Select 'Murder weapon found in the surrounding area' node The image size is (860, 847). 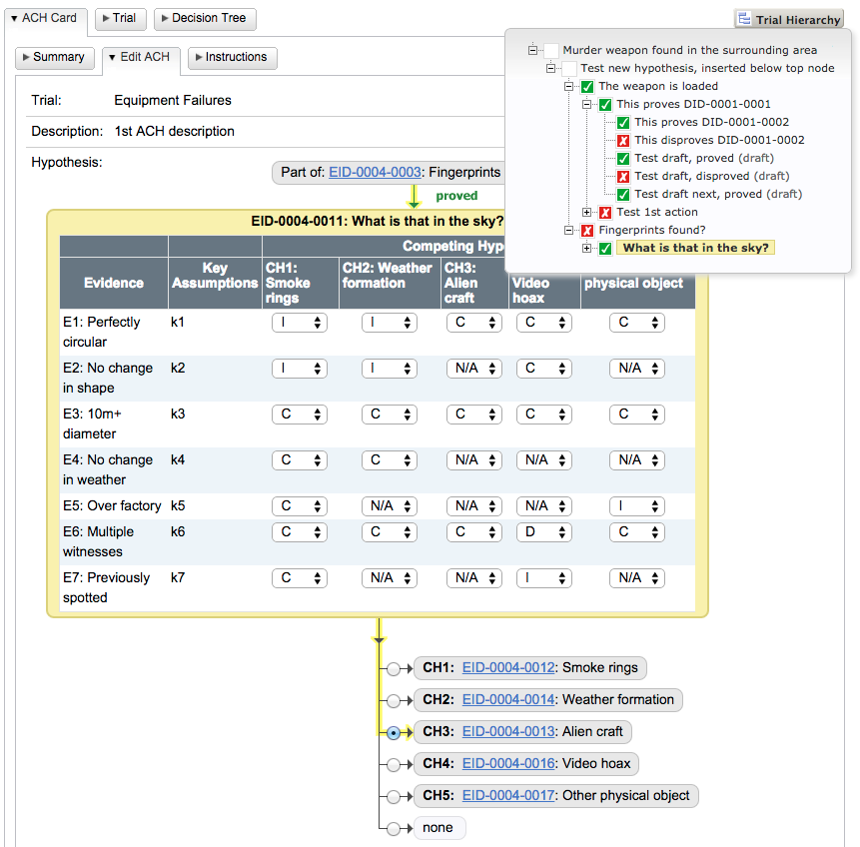click(689, 50)
